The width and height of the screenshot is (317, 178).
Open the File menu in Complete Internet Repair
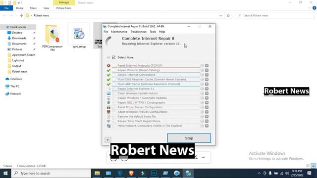[106, 32]
